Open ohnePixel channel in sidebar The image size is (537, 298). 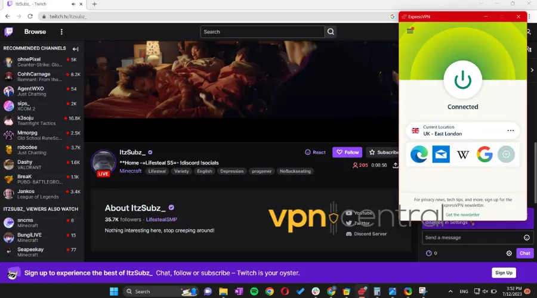pos(42,62)
